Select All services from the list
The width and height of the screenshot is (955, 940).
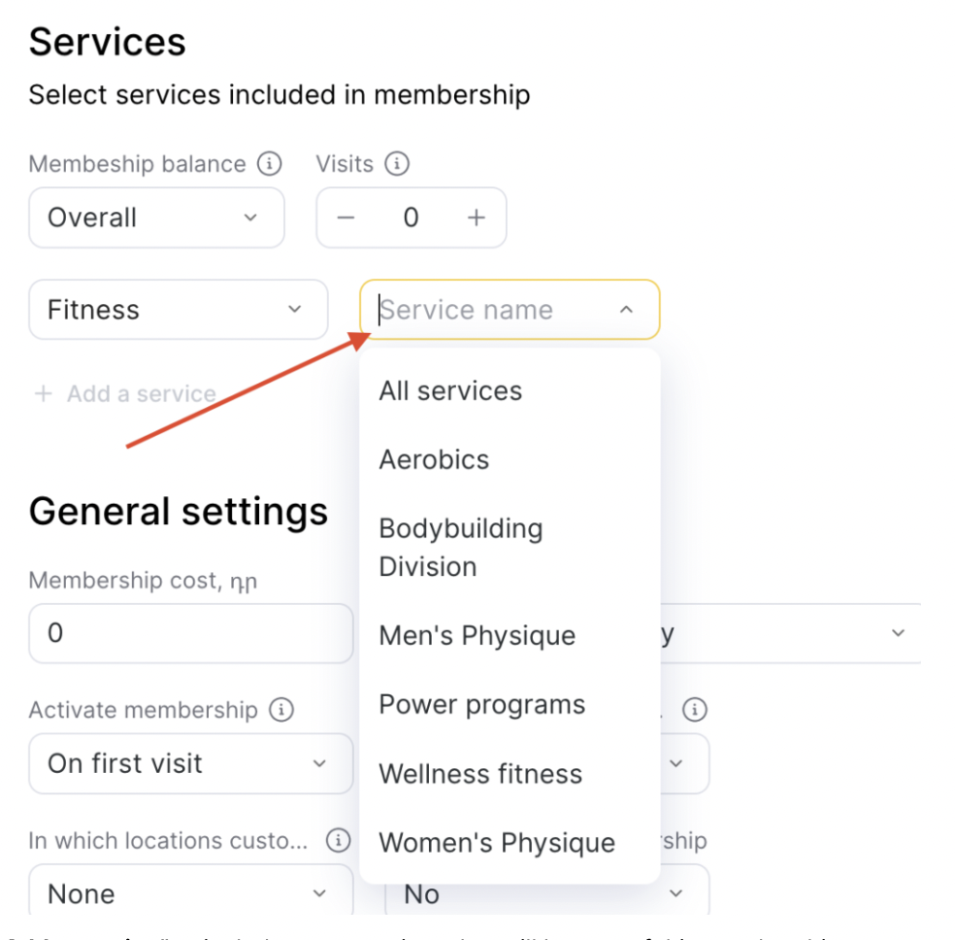[450, 391]
